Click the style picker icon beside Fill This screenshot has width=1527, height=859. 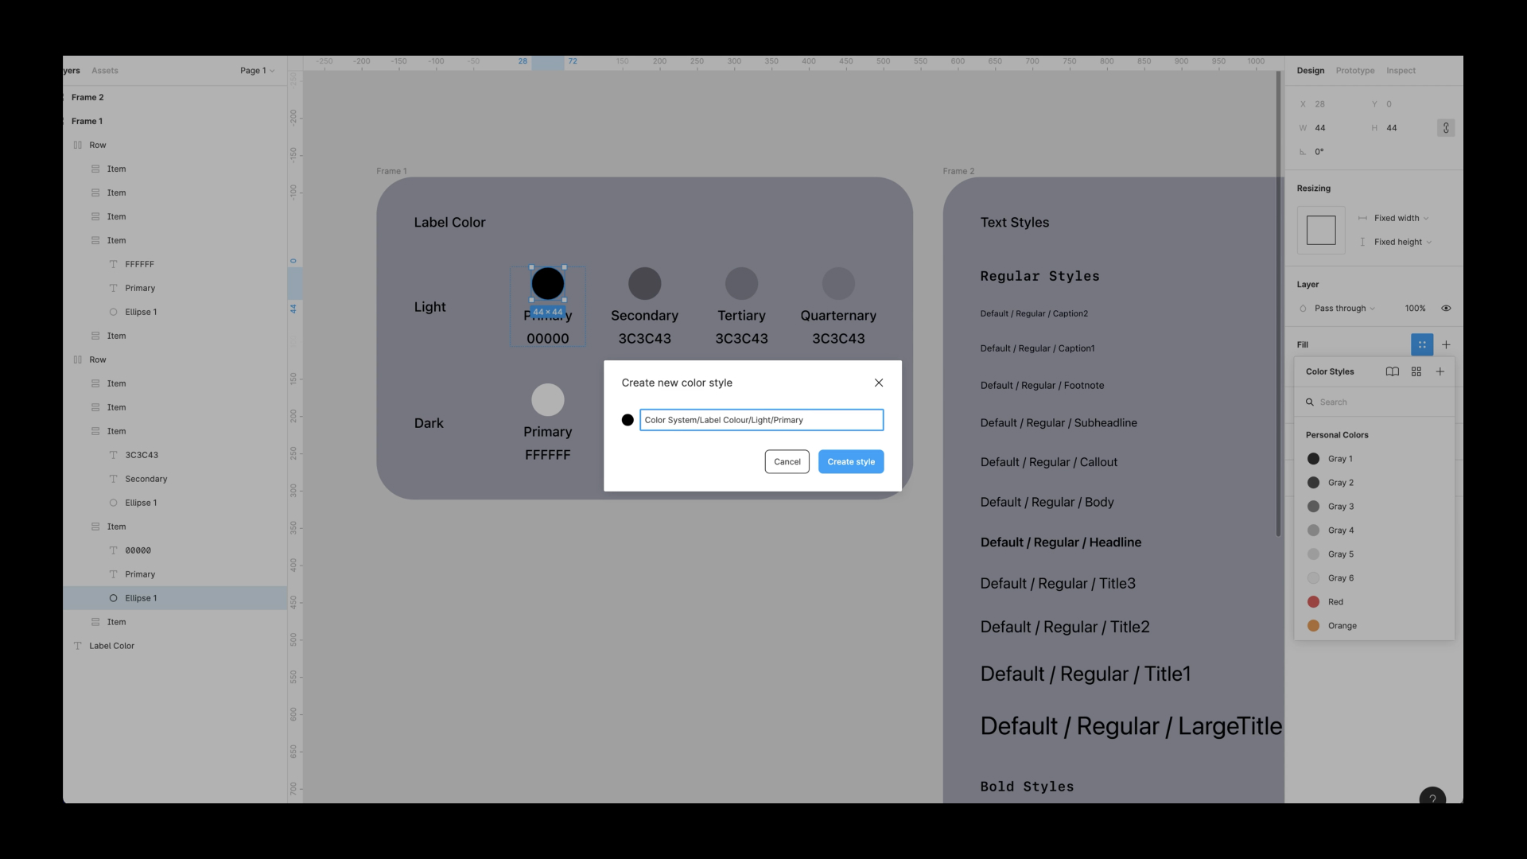(1422, 344)
